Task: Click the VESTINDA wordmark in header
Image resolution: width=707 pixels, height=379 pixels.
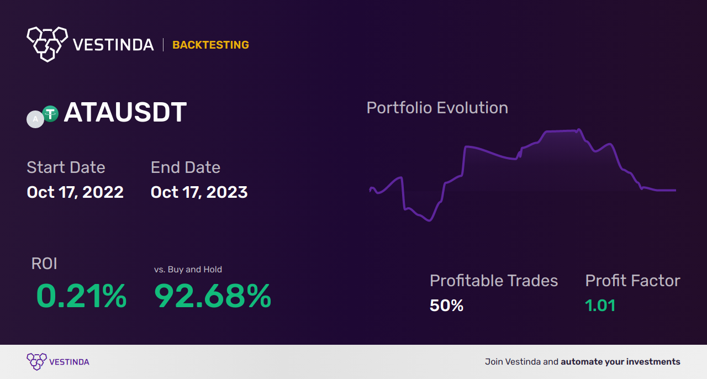Action: click(113, 45)
